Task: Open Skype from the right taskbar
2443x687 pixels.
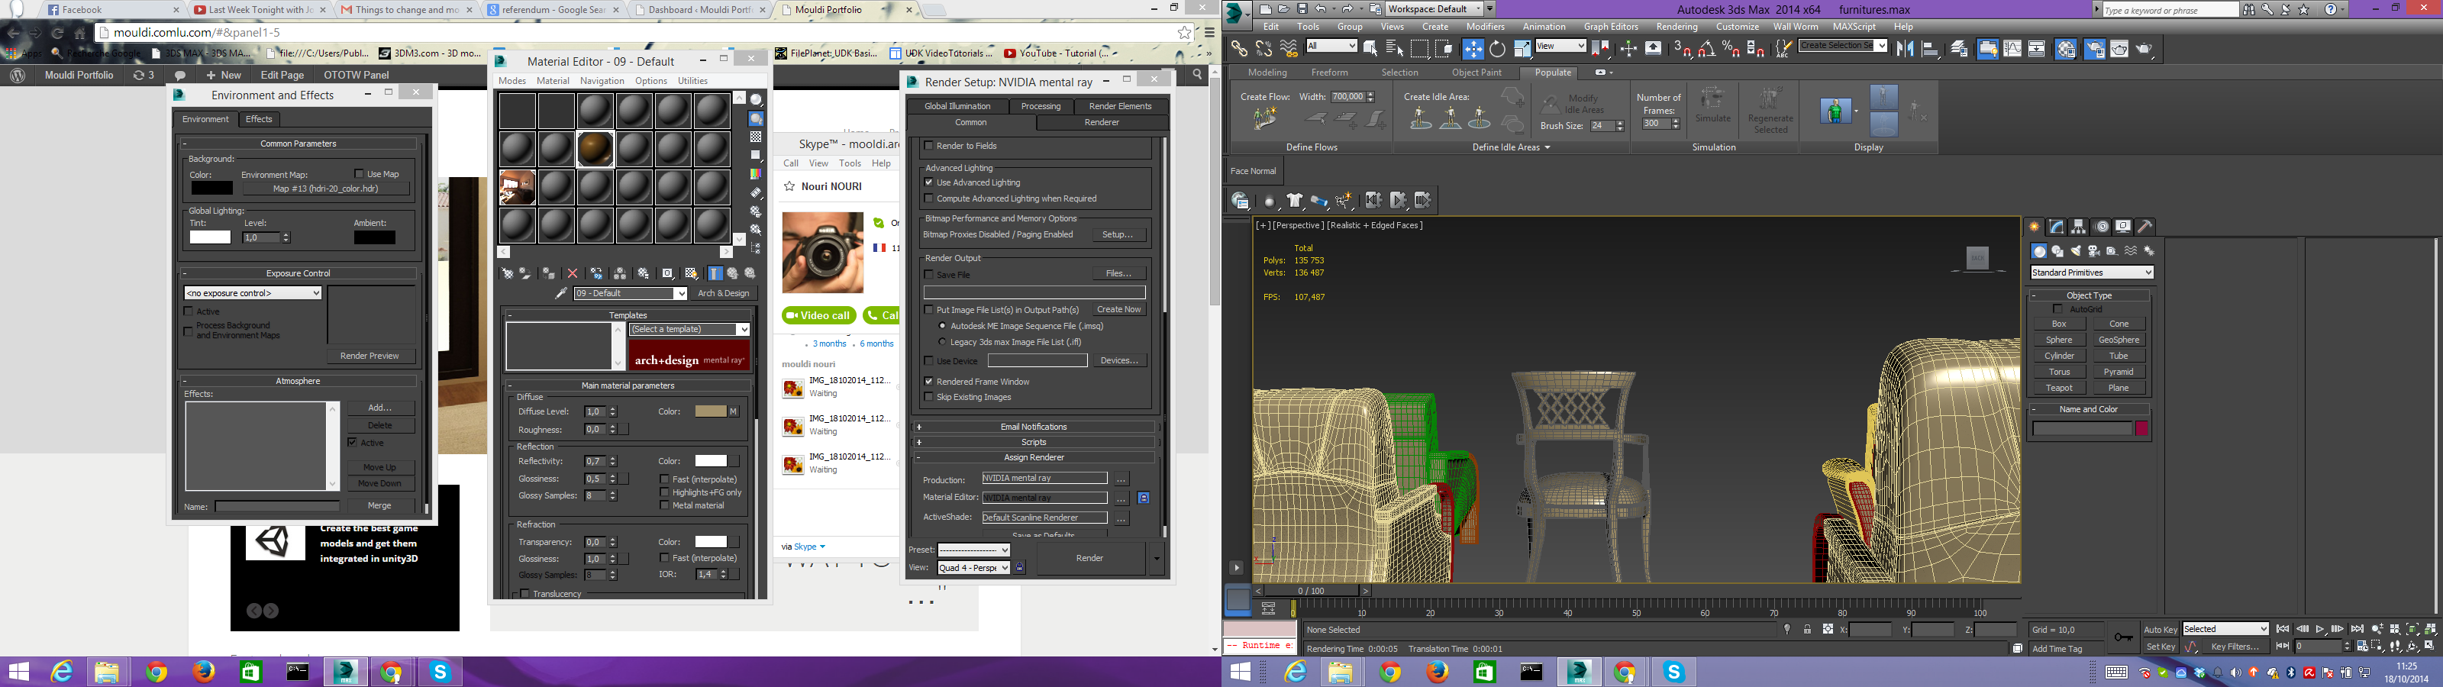Action: (x=1673, y=672)
